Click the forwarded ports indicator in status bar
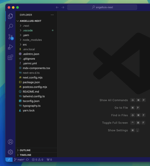Viewport: 150px width, 166px height. (49, 160)
